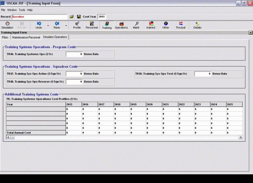Image resolution: width=253 pixels, height=183 pixels.
Task: Click the Total Annual Cost row label
Action: pyautogui.click(x=36, y=133)
